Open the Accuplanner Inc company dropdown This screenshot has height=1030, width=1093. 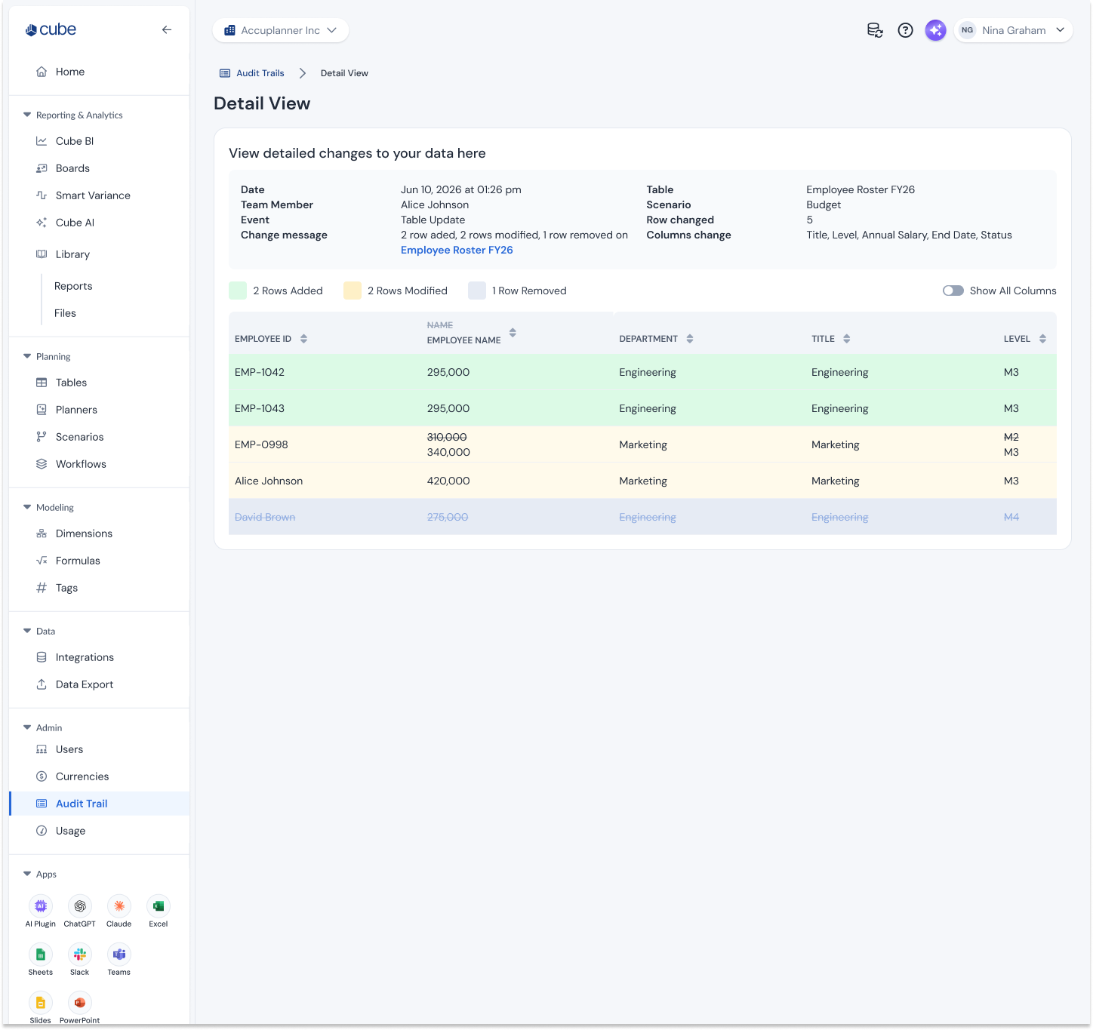(x=281, y=30)
